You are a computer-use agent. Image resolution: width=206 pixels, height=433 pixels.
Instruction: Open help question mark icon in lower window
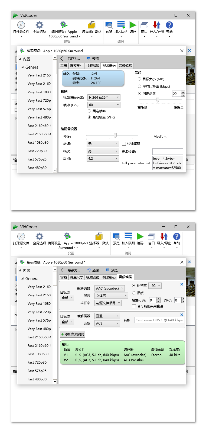point(177,236)
